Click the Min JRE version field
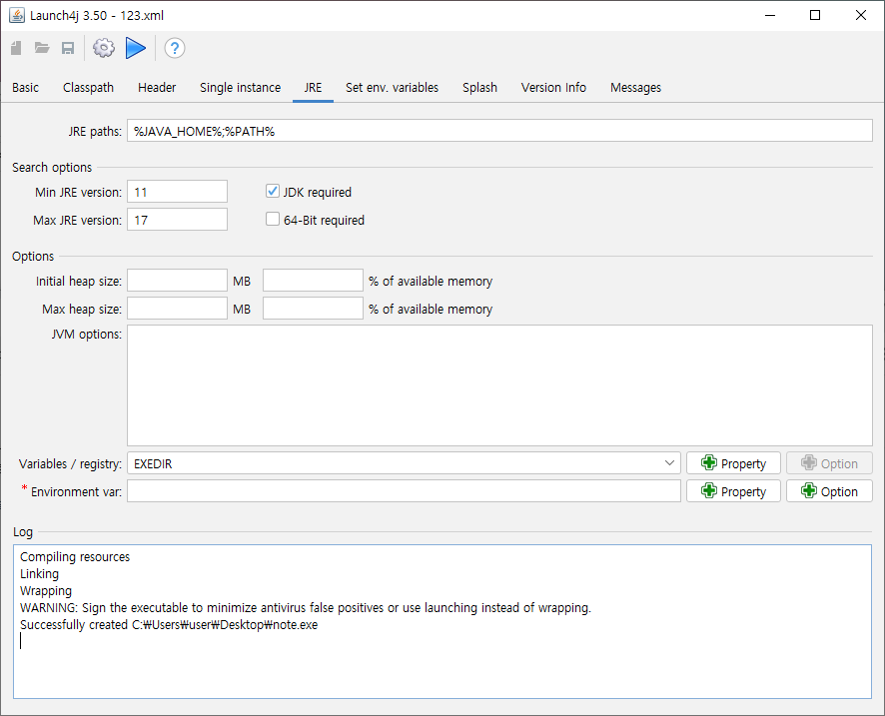This screenshot has height=716, width=885. tap(177, 192)
